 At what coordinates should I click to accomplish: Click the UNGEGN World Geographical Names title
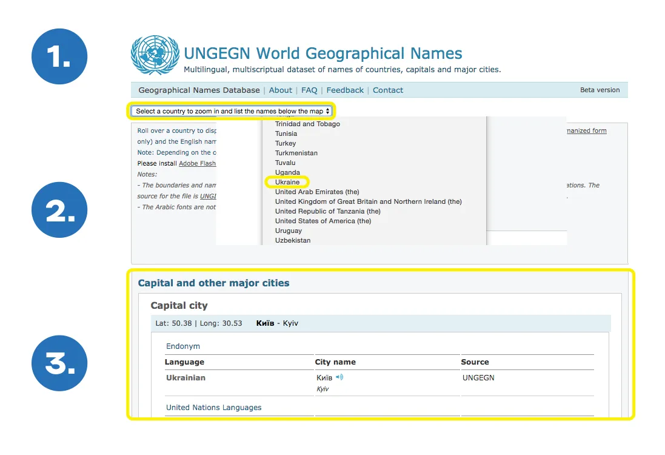tap(322, 53)
